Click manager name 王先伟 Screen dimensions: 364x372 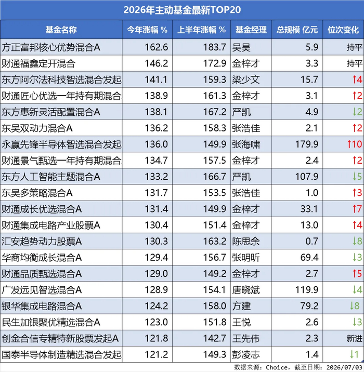tap(246, 339)
